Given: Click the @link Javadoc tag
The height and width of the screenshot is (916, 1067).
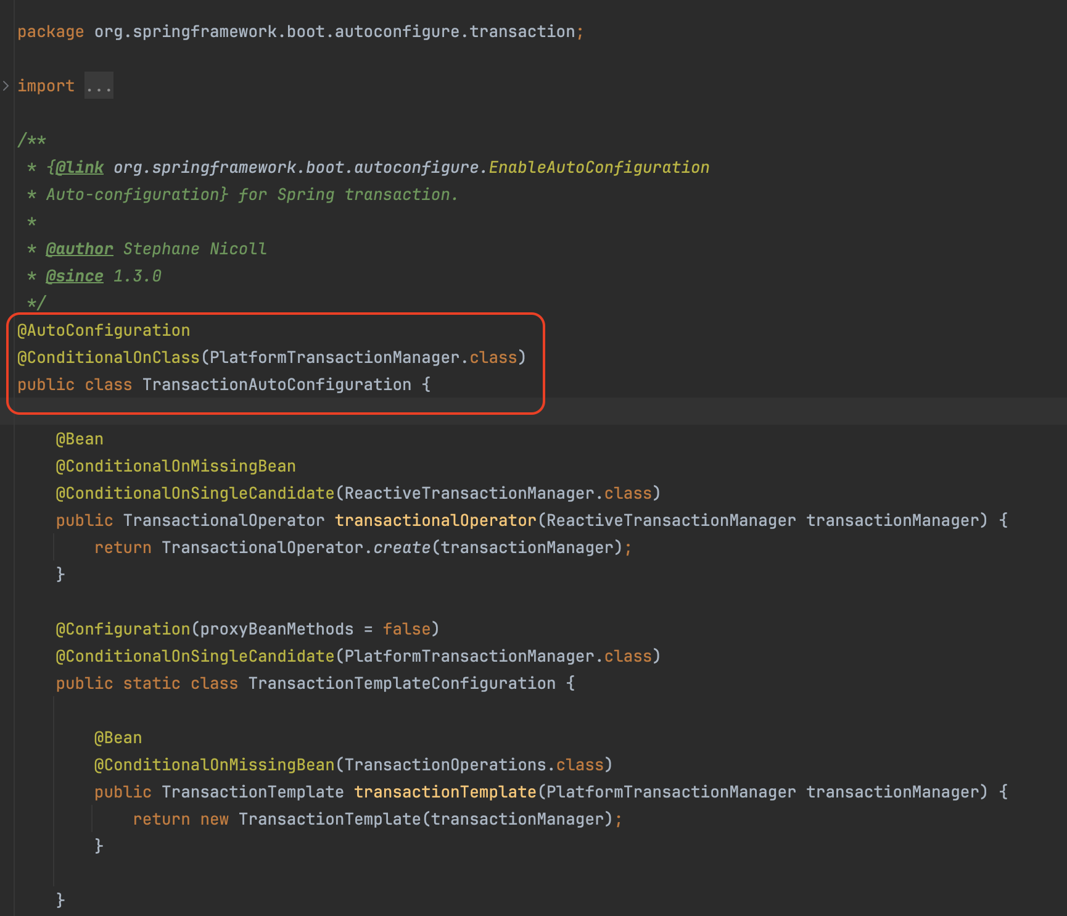Looking at the screenshot, I should point(80,167).
